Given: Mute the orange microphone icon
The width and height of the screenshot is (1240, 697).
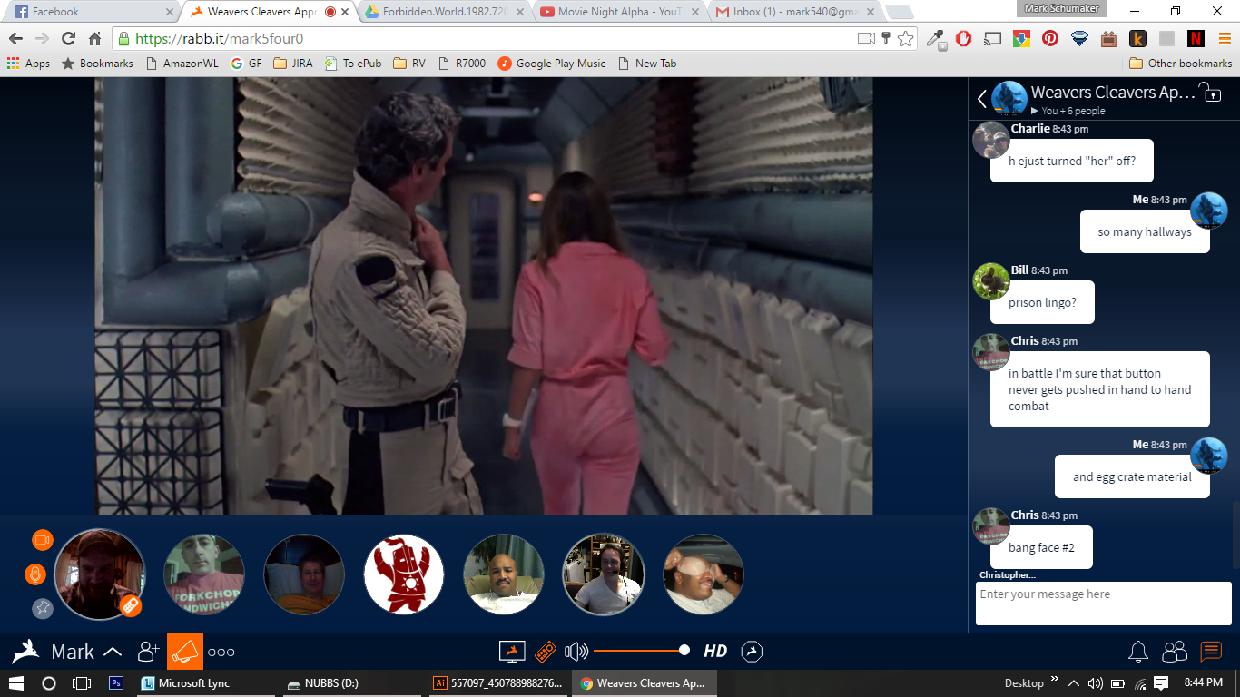Looking at the screenshot, I should (x=35, y=574).
